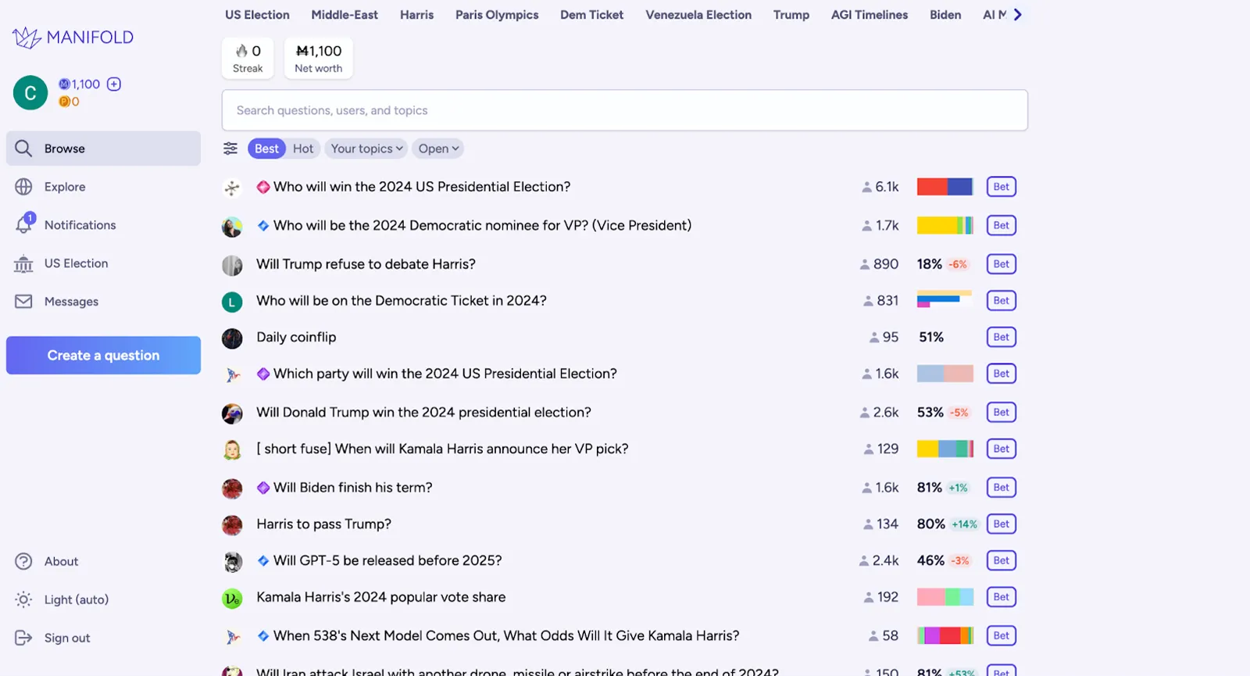The image size is (1250, 676).
Task: Switch sorting to Hot
Action: click(303, 148)
